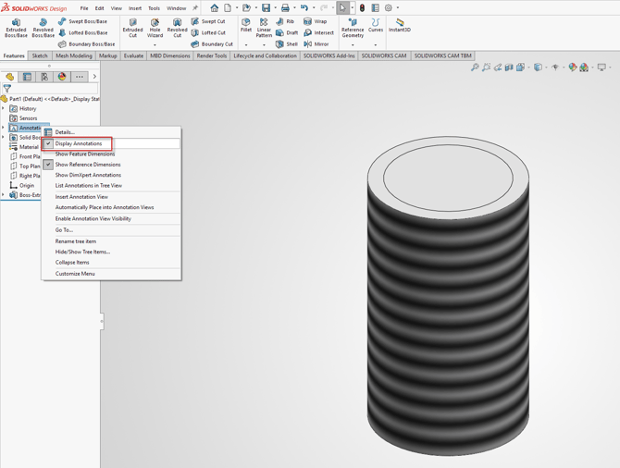620x468 pixels.
Task: Open the Edit menu
Action: point(100,8)
